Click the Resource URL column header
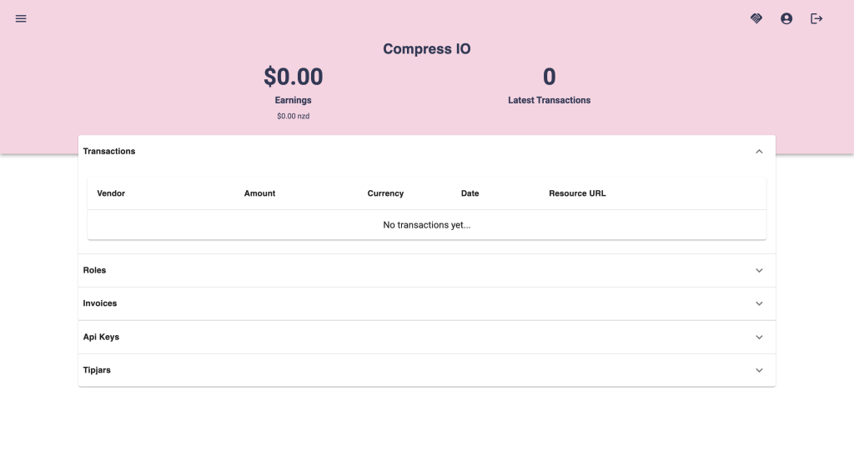The width and height of the screenshot is (854, 466). coord(577,193)
